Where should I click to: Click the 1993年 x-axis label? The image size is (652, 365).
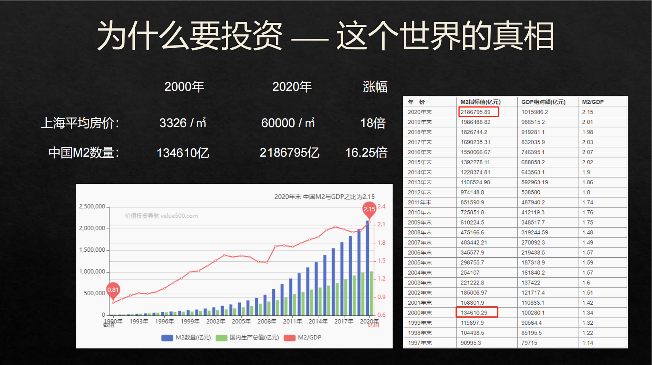coord(139,322)
